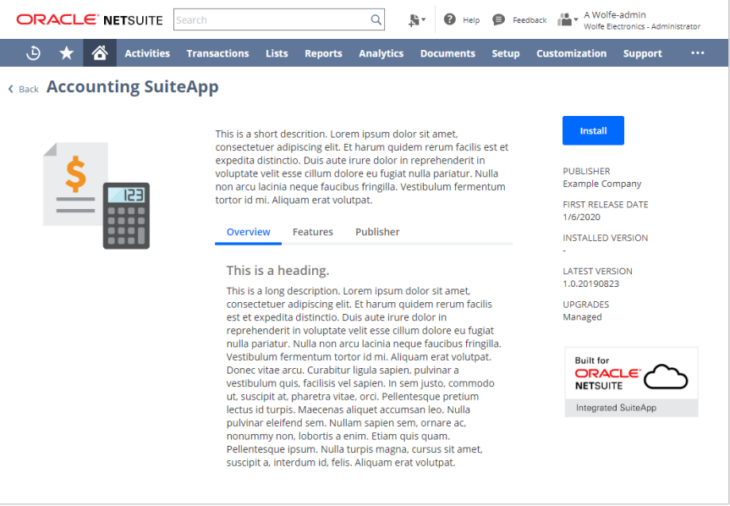Open the Shortcuts star icon
This screenshot has width=730, height=506.
click(x=67, y=53)
